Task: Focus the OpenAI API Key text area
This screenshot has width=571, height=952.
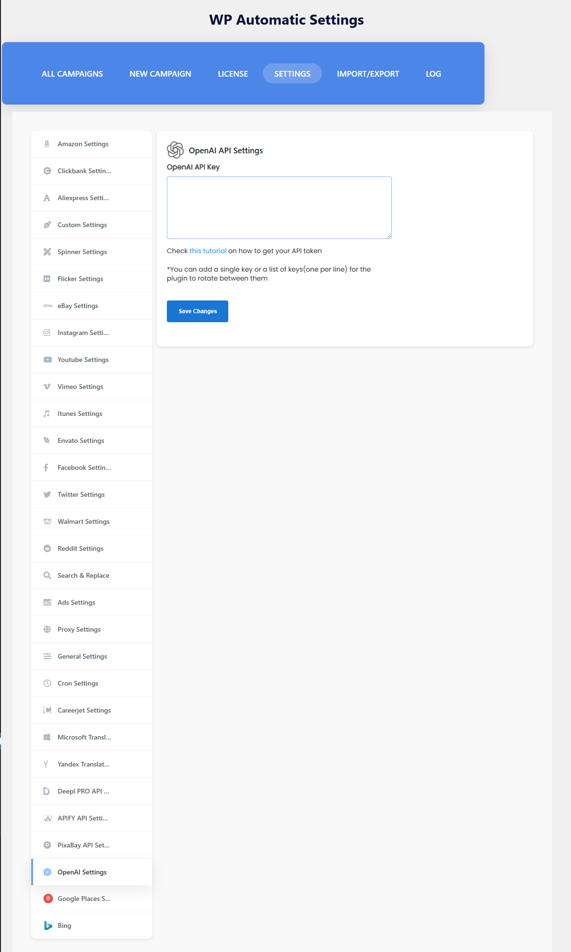Action: [x=279, y=208]
